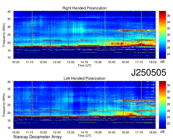Click the 28 dB mark on the Right Handed color bar
Image resolution: width=173 pixels, height=140 pixels.
point(168,41)
